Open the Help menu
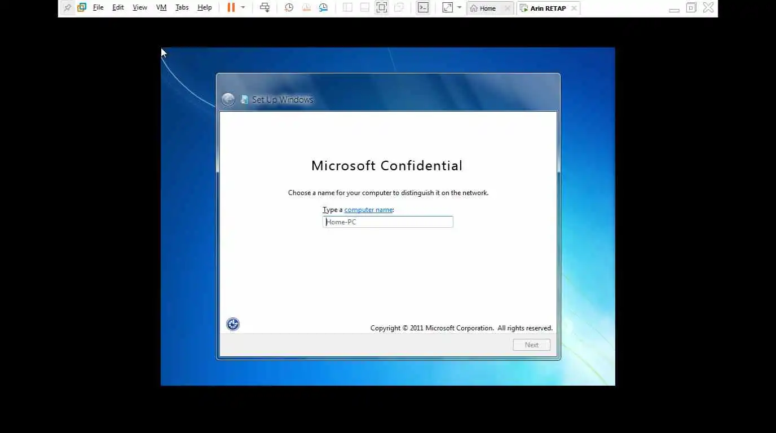 pos(205,8)
